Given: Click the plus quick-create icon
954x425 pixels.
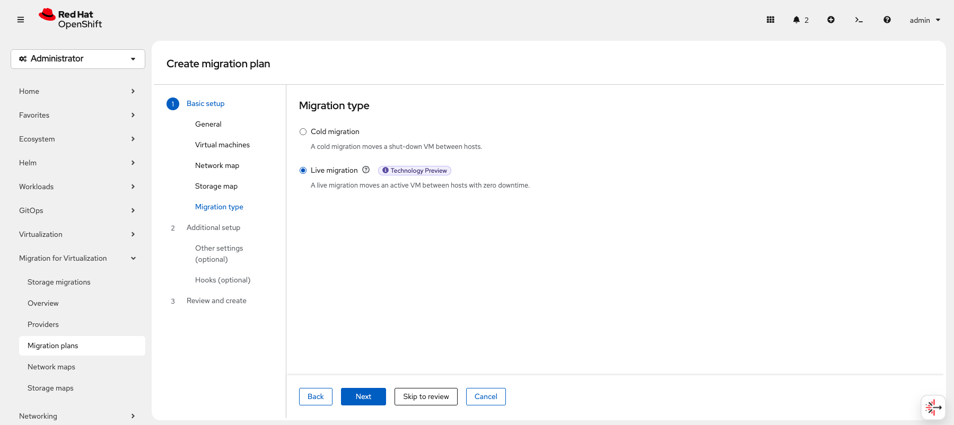Looking at the screenshot, I should pyautogui.click(x=830, y=20).
